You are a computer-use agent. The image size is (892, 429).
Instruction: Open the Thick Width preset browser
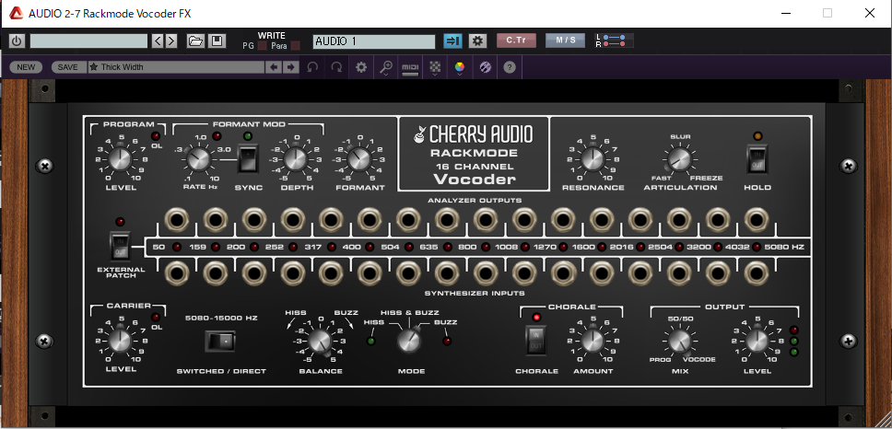176,67
